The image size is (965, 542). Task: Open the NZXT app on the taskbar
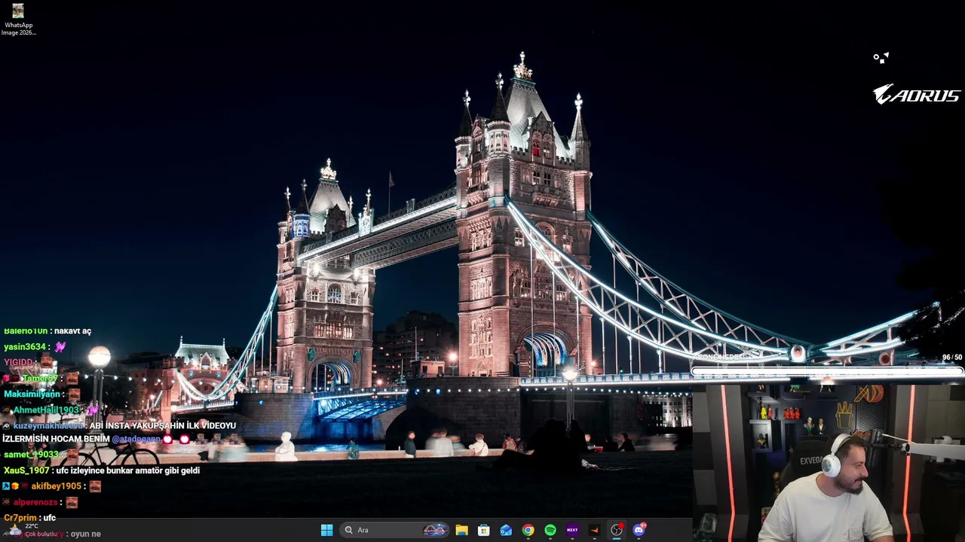point(572,530)
